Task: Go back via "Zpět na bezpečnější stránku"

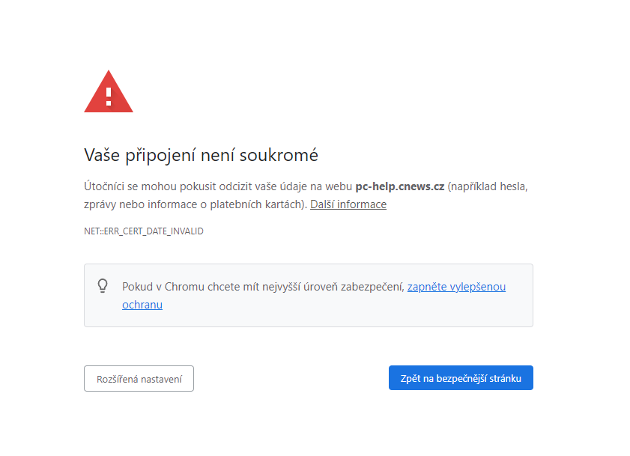Action: pos(461,379)
